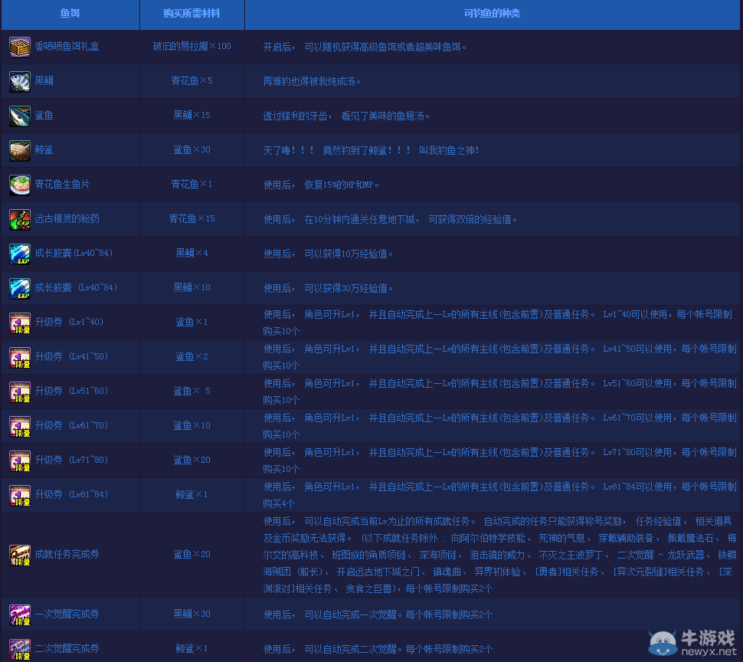Open the 牛游戏 newyx.net watermark logo
Screen dimensions: 743x662
tap(692, 643)
